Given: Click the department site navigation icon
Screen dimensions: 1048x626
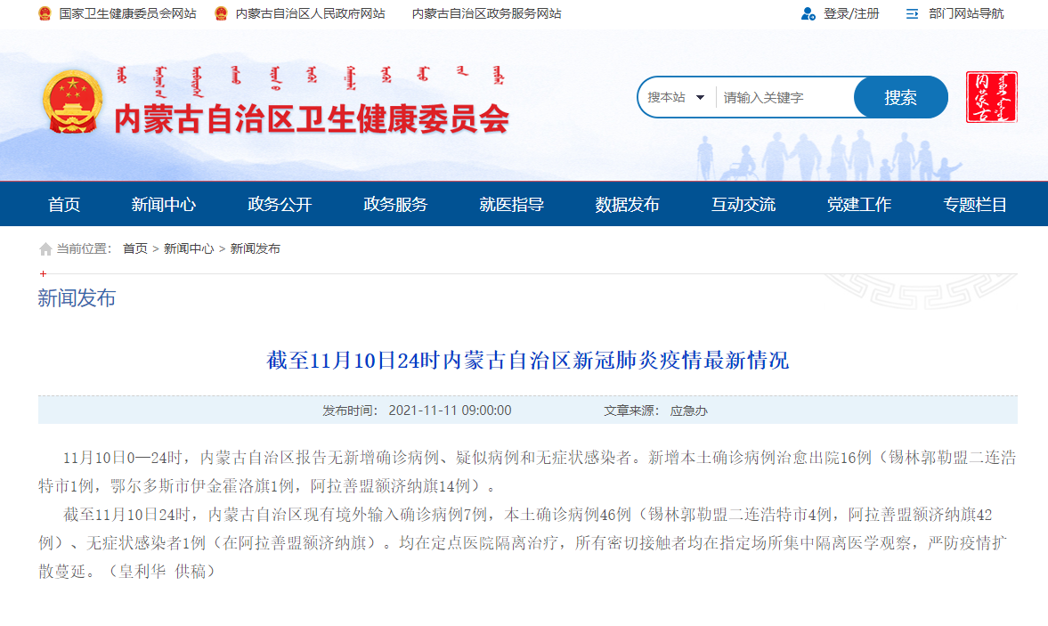Looking at the screenshot, I should click(912, 13).
